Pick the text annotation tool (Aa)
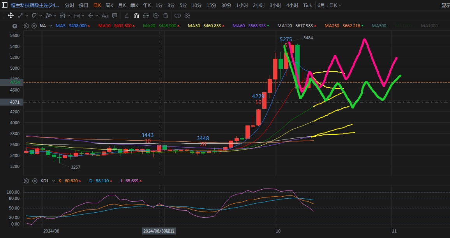The image size is (450, 238). coord(104,16)
